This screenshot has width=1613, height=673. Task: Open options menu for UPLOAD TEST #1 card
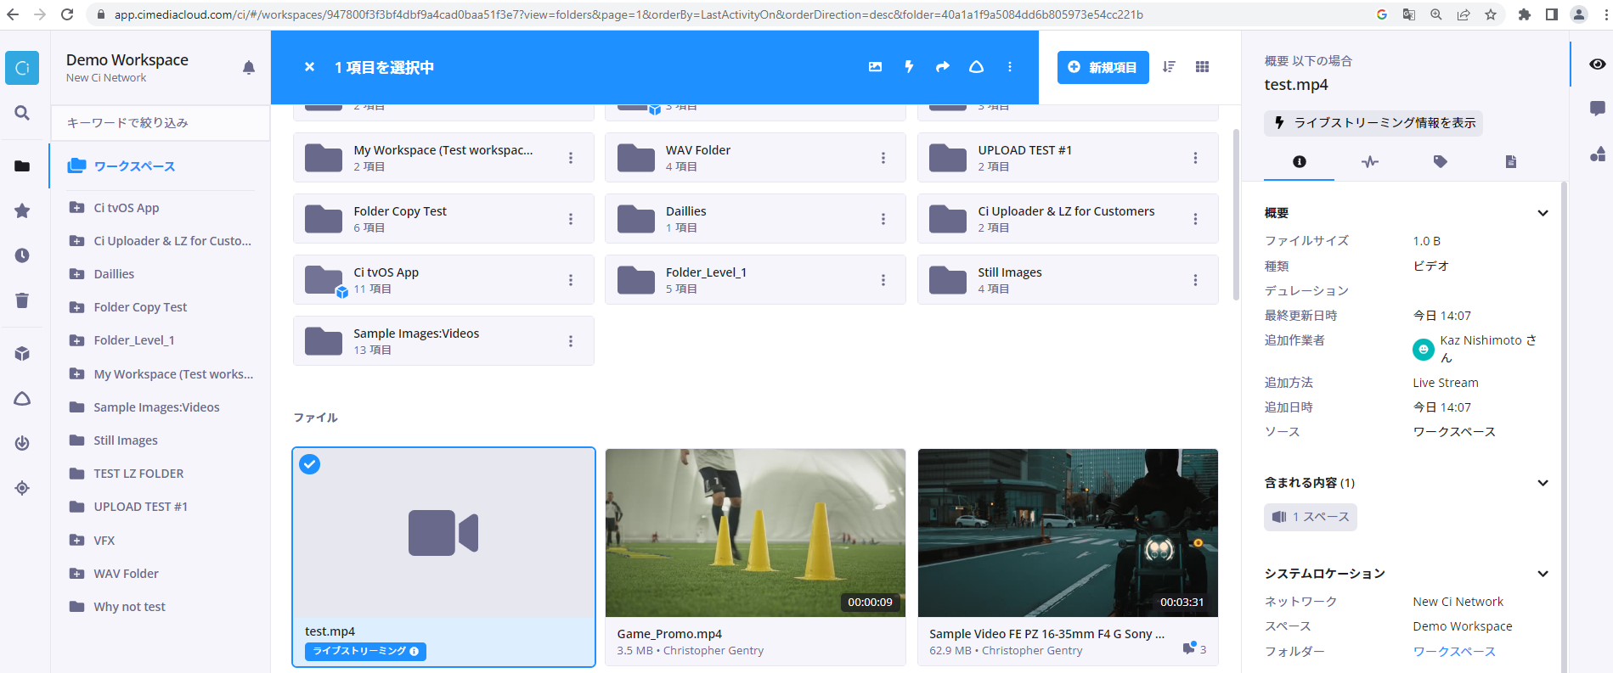pos(1195,158)
